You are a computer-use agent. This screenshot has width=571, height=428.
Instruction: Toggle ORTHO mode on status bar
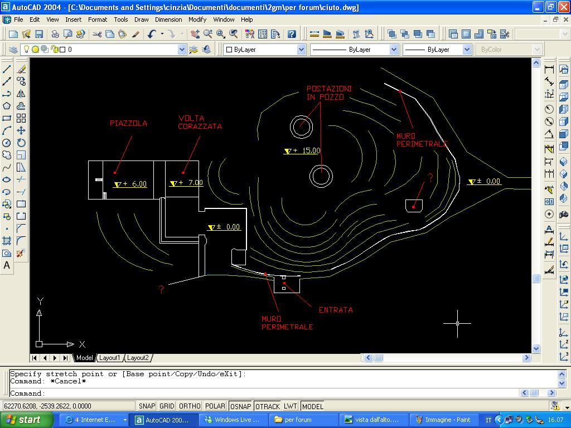pyautogui.click(x=189, y=406)
